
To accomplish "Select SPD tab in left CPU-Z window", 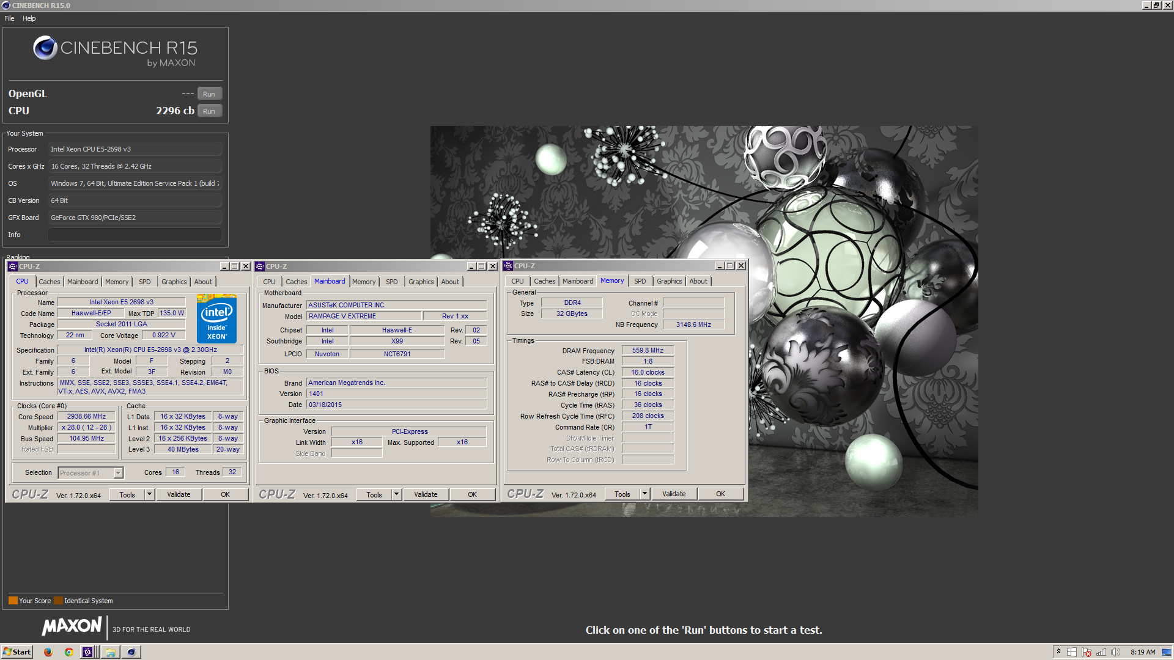I will [145, 282].
